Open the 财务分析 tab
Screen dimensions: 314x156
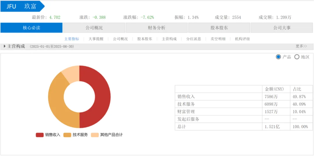click(156, 28)
